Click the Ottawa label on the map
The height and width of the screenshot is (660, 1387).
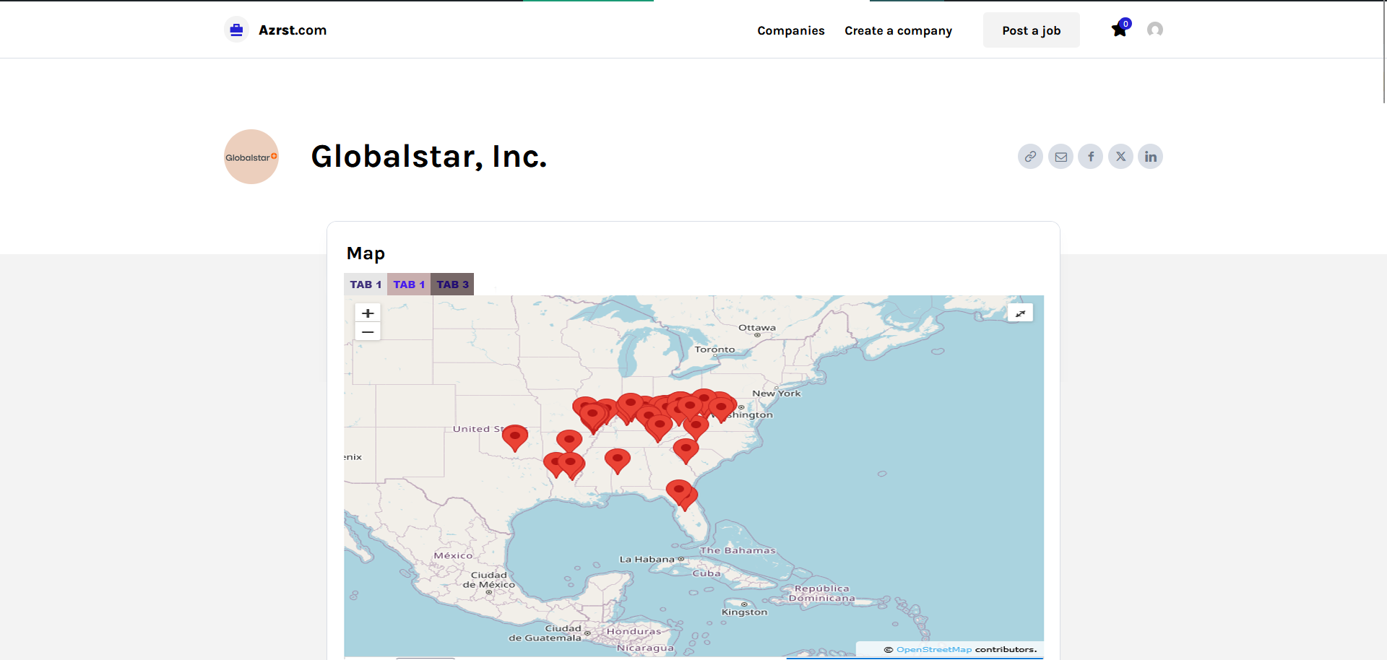(757, 328)
